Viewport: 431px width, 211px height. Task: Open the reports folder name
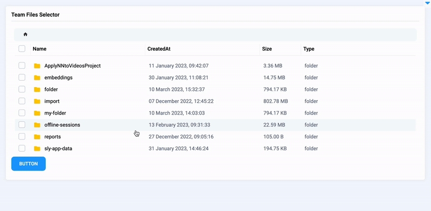52,137
